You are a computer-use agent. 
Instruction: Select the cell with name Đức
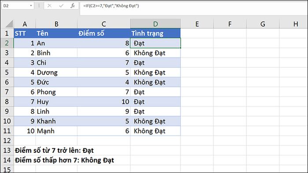click(57, 82)
